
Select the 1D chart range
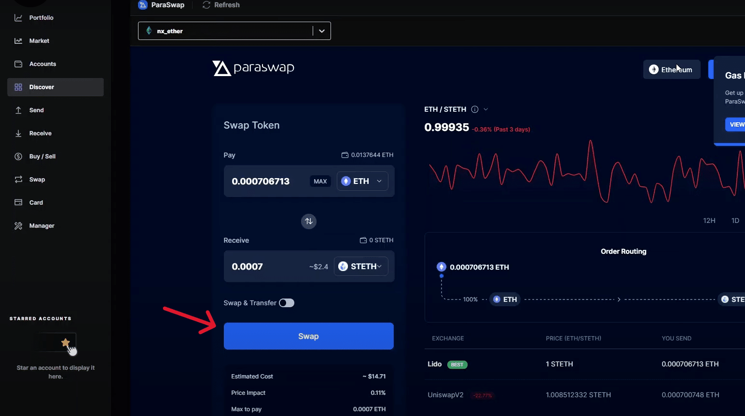(735, 221)
